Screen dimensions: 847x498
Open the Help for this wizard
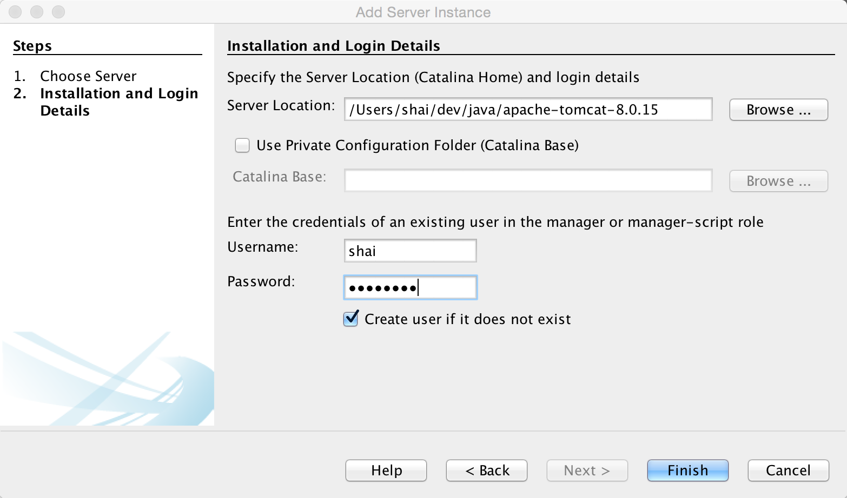click(386, 470)
